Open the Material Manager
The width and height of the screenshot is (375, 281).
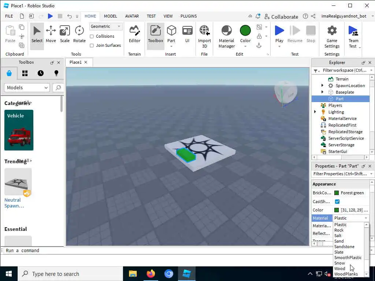226,37
